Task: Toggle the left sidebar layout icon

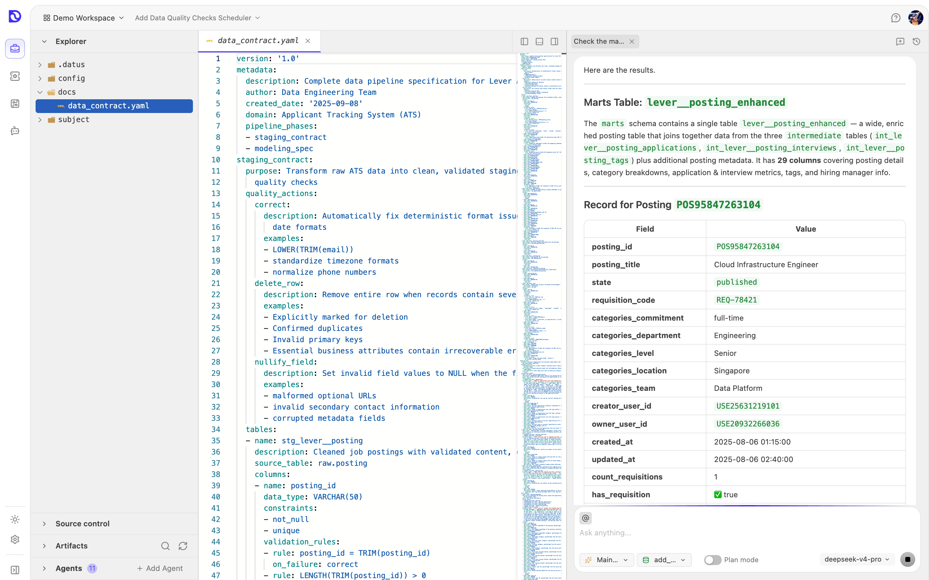Action: coord(524,42)
